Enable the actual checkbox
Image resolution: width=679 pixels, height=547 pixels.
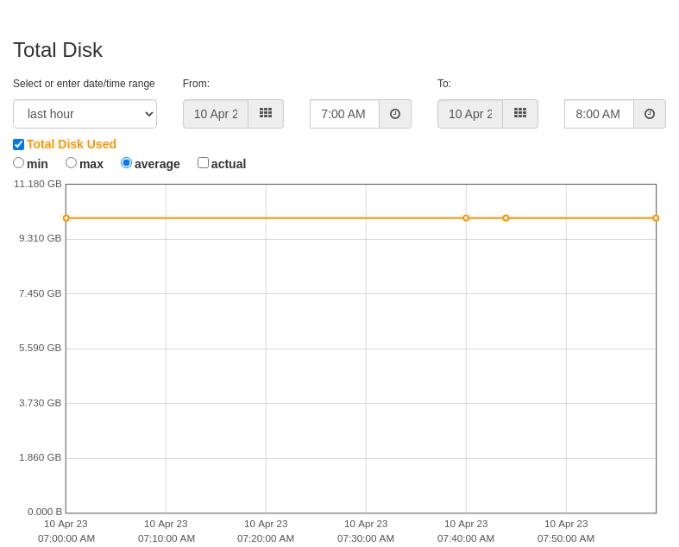pos(204,163)
